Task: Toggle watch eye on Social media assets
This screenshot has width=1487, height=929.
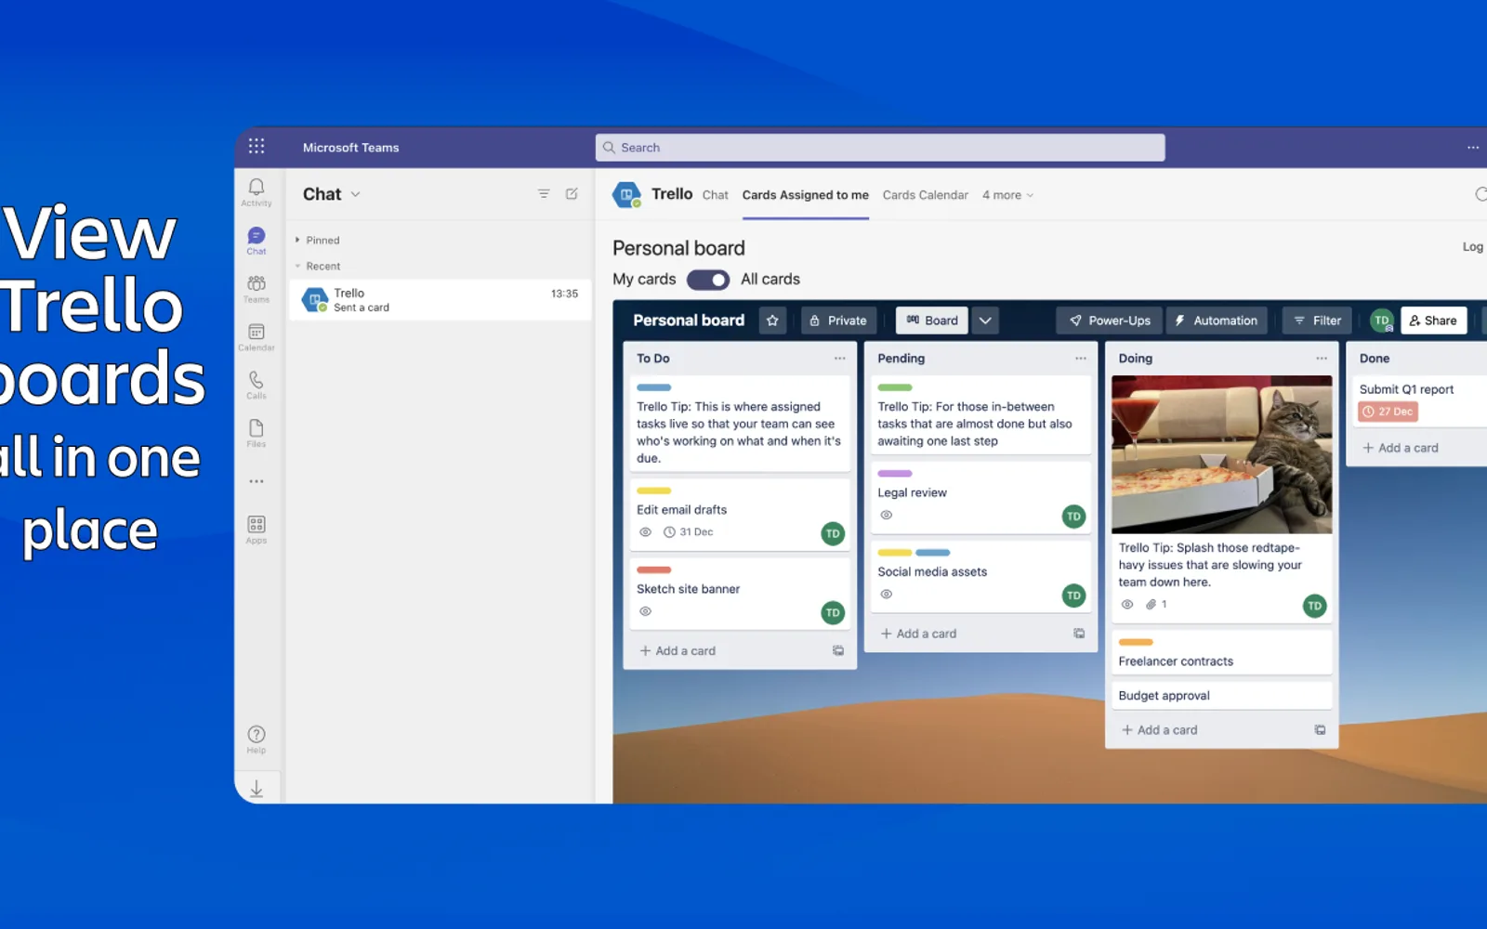Action: 887,594
